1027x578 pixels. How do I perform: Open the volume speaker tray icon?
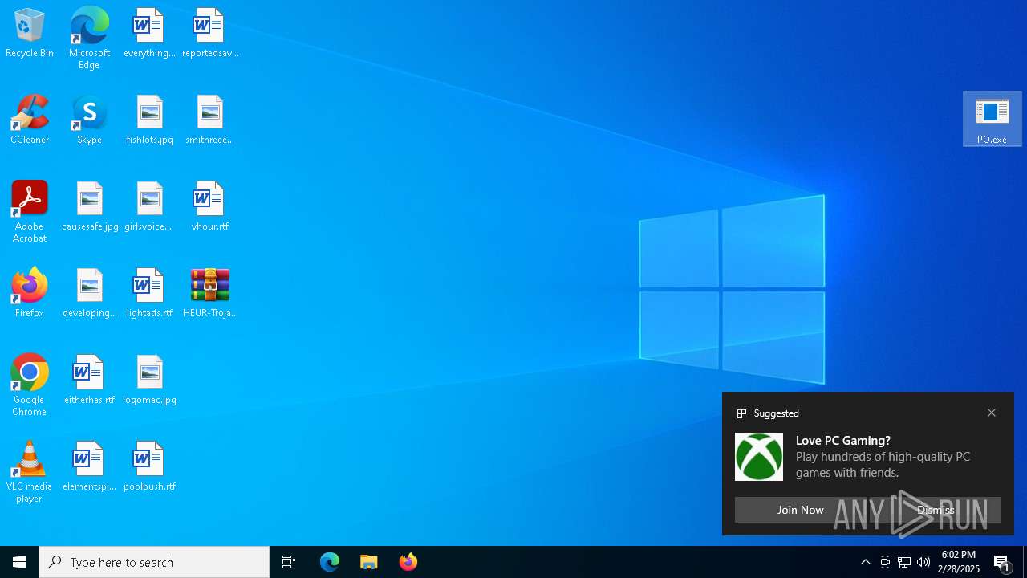coord(923,562)
